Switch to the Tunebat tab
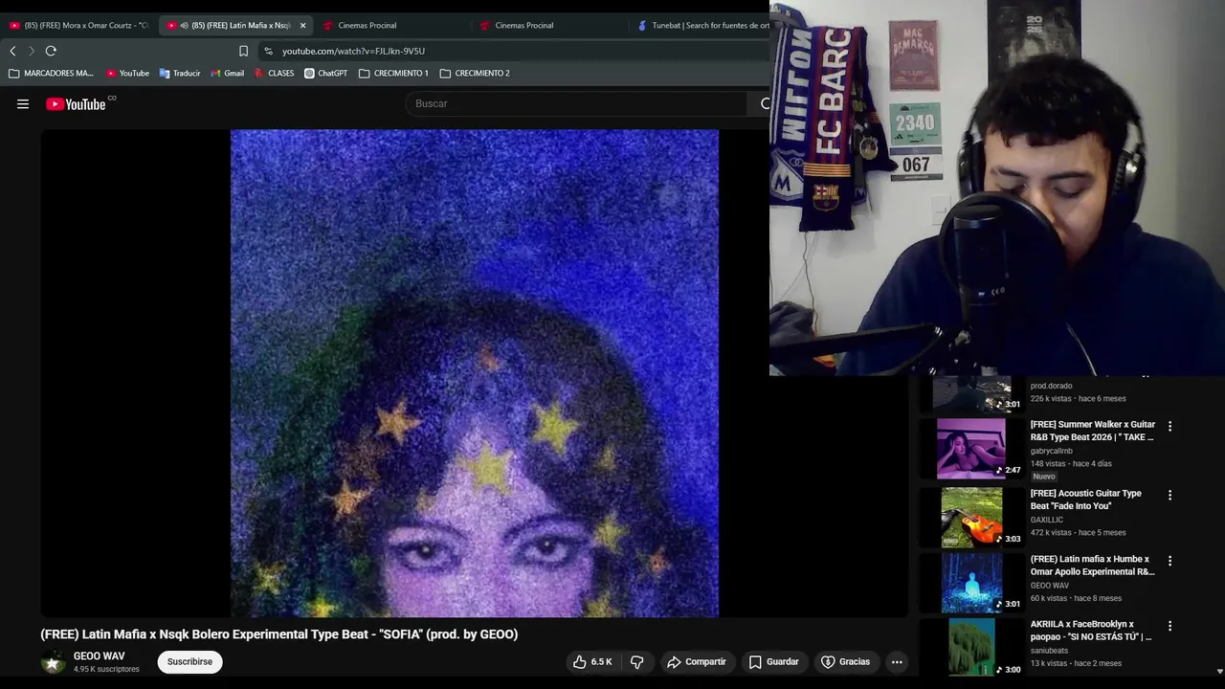The height and width of the screenshot is (689, 1225). (703, 26)
